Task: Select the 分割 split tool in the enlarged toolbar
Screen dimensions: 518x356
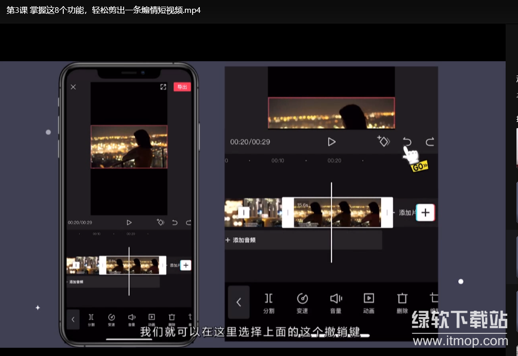Action: (x=269, y=302)
